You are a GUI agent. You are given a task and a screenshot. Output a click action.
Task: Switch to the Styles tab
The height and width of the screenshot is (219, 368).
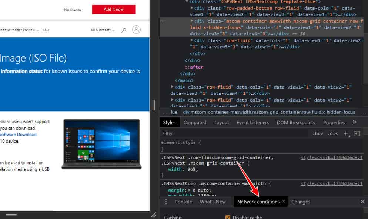coord(169,122)
